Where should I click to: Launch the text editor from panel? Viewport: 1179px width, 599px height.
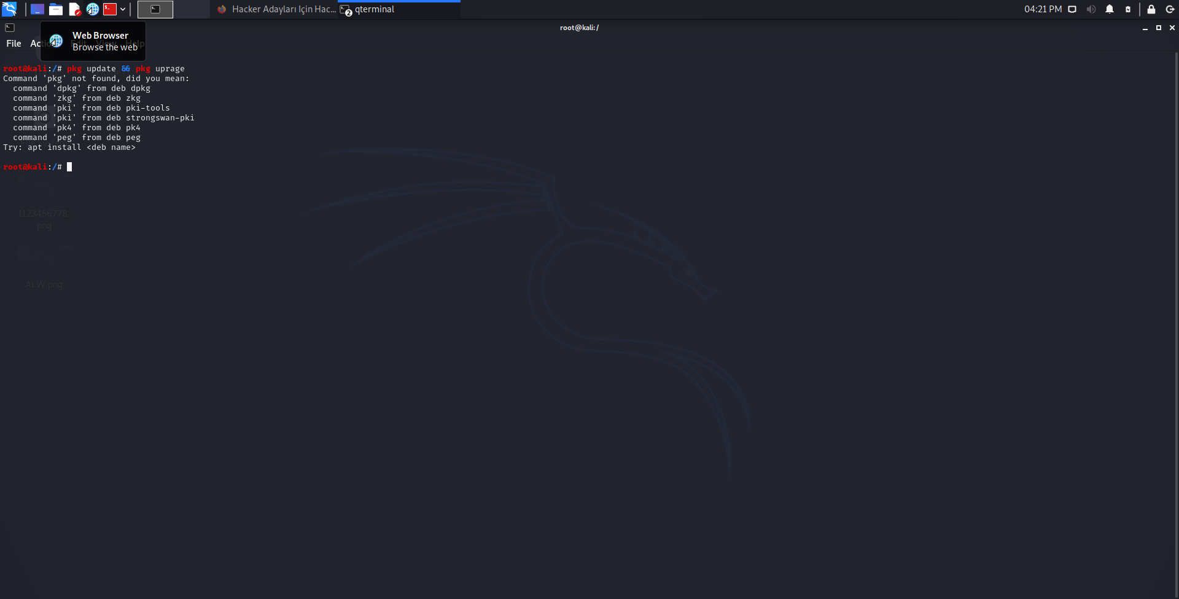tap(74, 9)
